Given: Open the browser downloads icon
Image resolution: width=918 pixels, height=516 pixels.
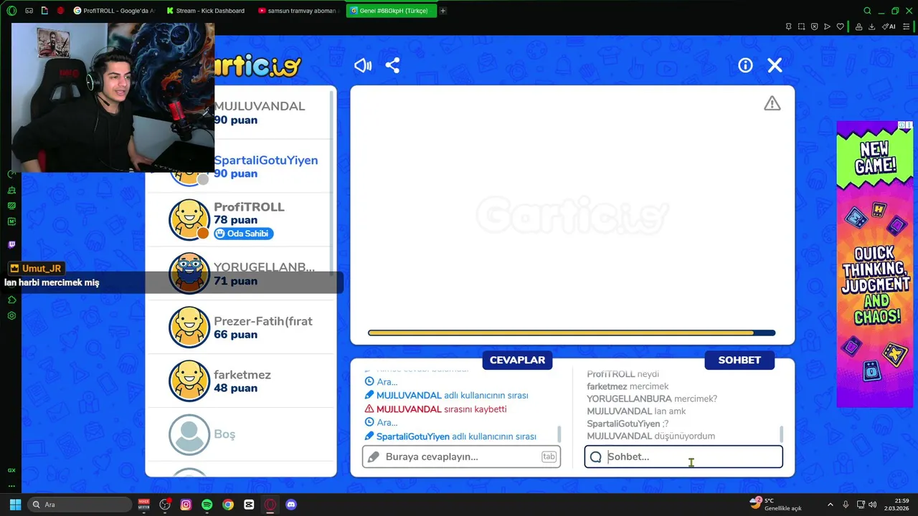Looking at the screenshot, I should point(871,27).
